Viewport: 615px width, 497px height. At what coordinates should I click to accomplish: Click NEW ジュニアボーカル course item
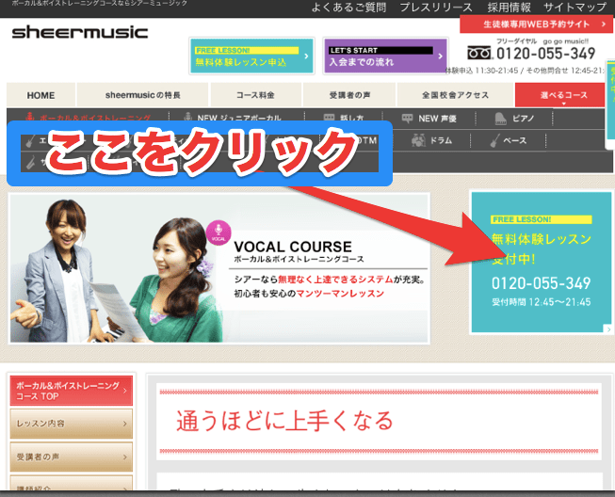(x=235, y=118)
